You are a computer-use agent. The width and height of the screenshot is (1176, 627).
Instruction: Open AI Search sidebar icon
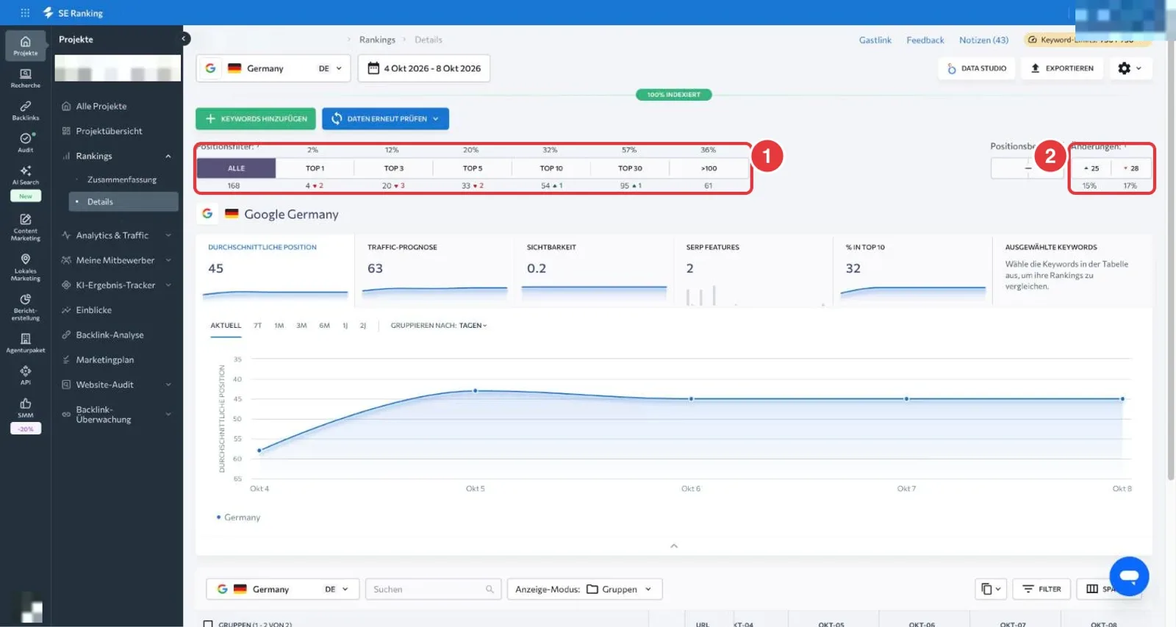[25, 175]
